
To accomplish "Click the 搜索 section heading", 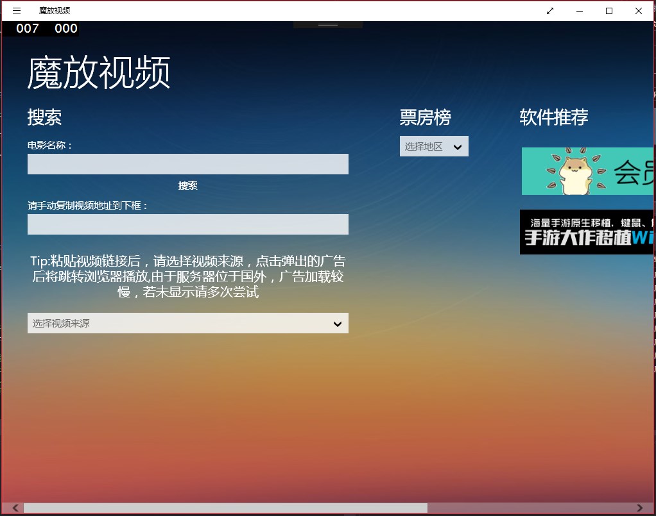I will tap(44, 117).
